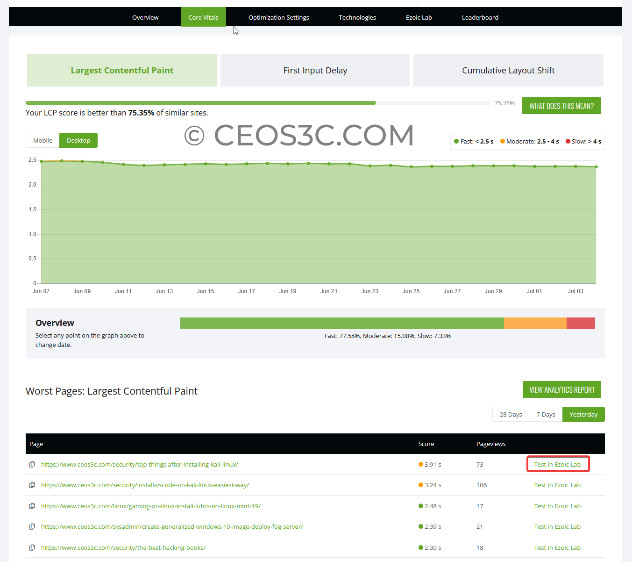632x562 pixels.
Task: Select the Jun 07 data point on graph
Action: 41,161
